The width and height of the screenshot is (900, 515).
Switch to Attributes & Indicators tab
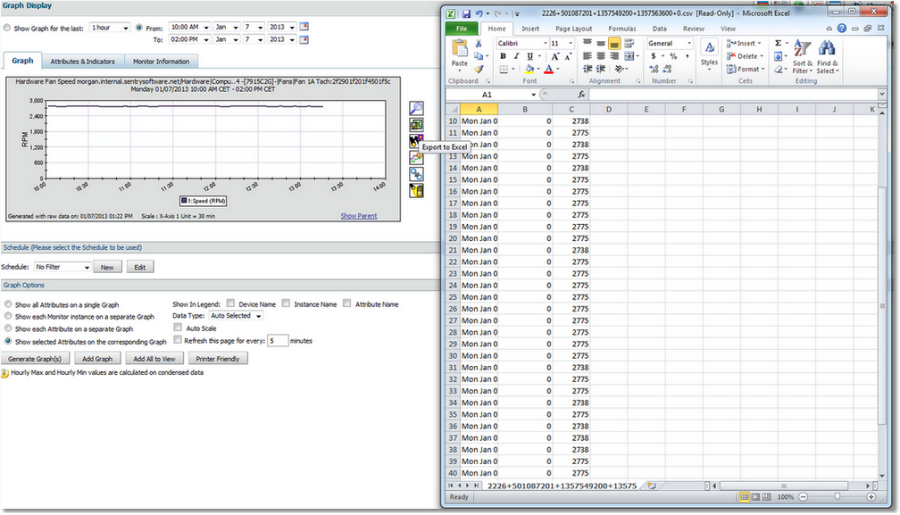[83, 62]
